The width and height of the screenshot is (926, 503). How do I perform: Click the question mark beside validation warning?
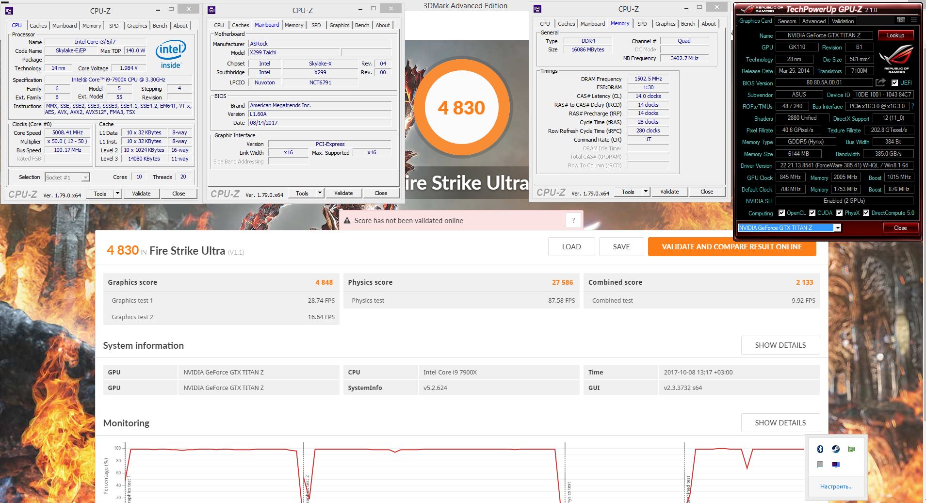click(x=573, y=220)
